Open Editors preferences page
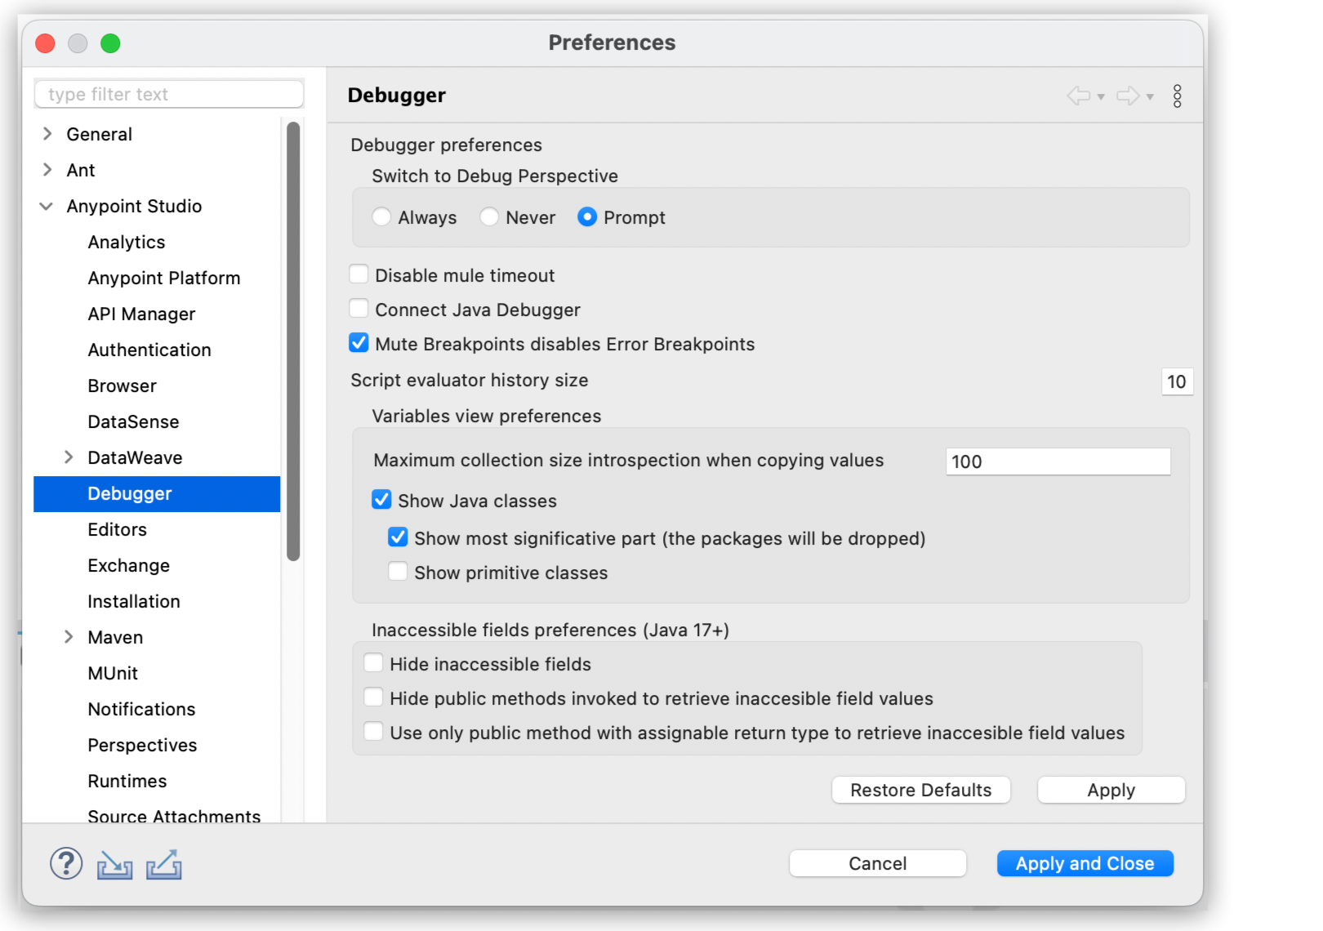This screenshot has height=931, width=1323. point(118,530)
